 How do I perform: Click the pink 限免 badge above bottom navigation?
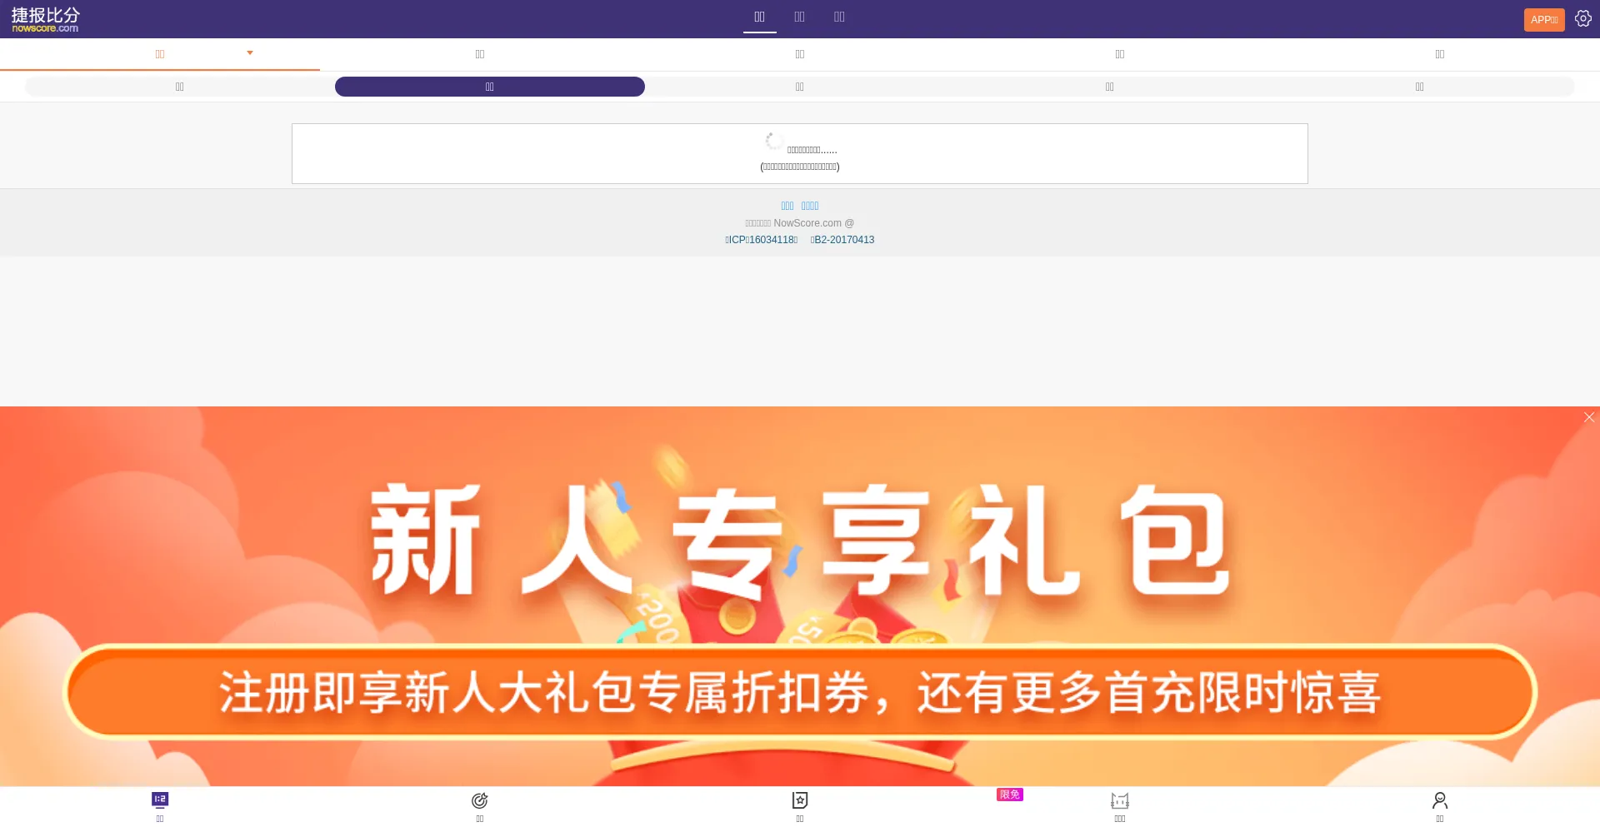tap(1009, 794)
